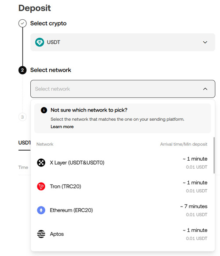Click the completed step checkmark circle
This screenshot has width=220, height=256.
pyautogui.click(x=22, y=23)
